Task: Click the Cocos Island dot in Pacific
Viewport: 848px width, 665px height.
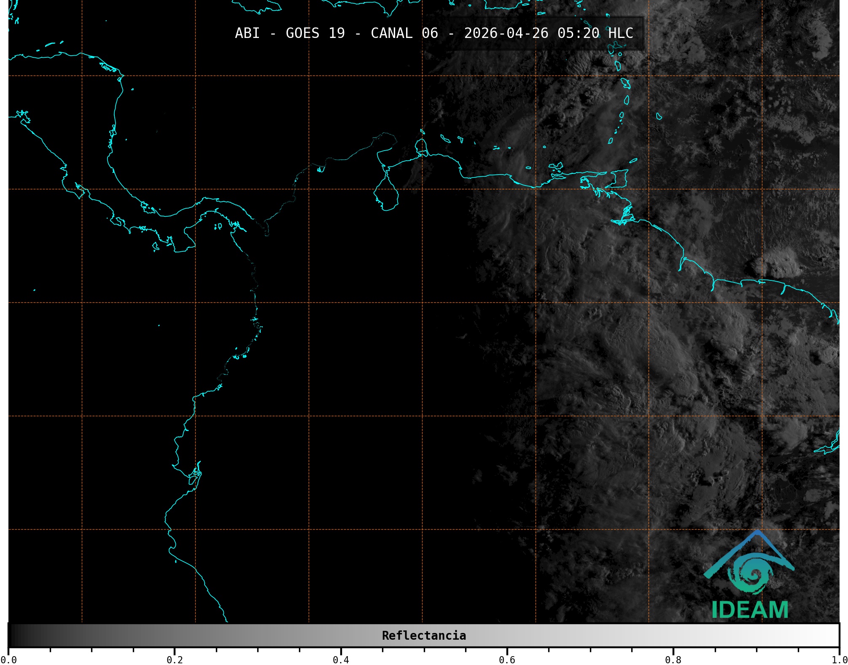Action: point(34,290)
